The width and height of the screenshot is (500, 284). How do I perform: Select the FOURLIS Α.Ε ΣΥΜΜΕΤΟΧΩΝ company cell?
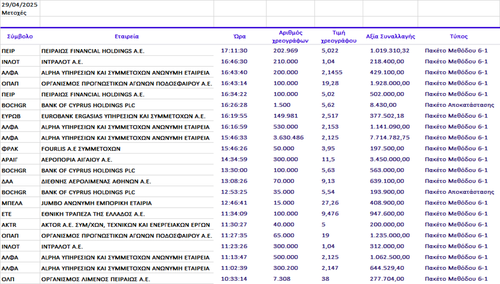81,149
